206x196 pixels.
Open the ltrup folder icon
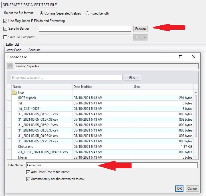[x=14, y=92]
